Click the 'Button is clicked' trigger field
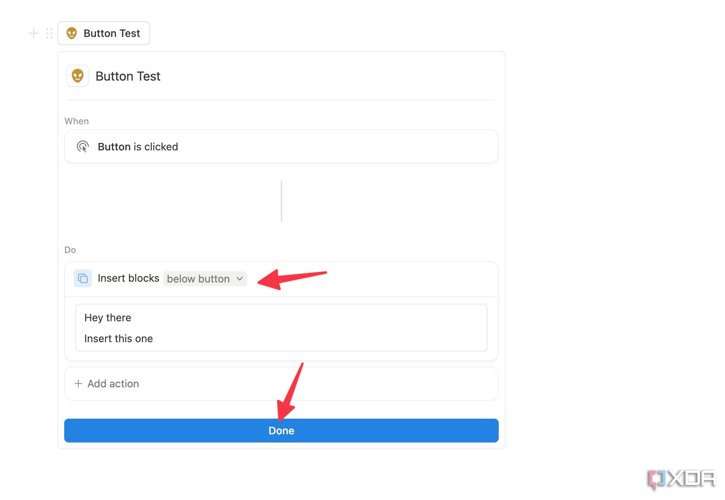 pos(281,147)
